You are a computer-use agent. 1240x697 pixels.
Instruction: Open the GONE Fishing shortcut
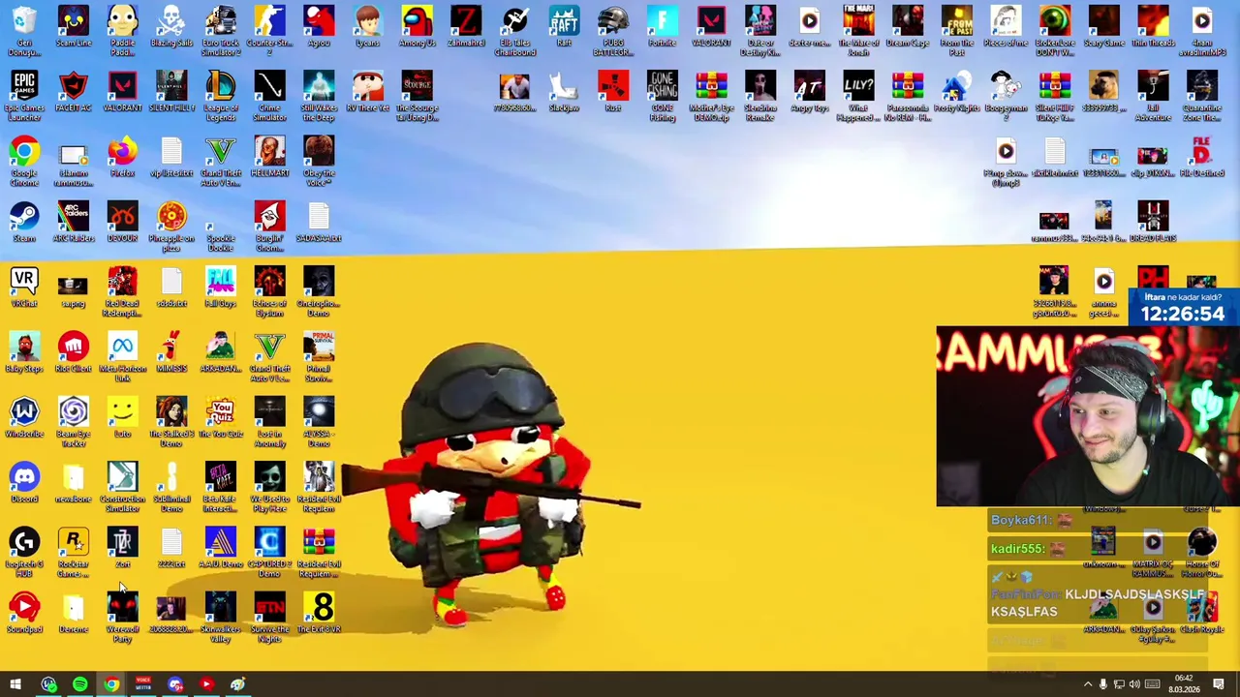click(663, 96)
